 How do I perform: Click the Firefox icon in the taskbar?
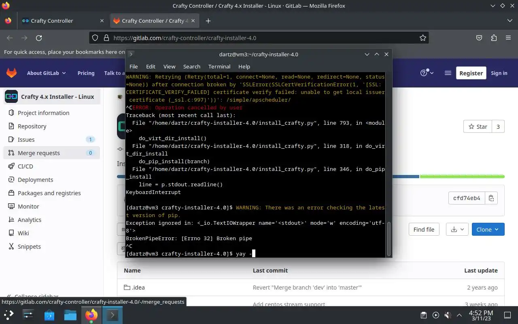click(91, 315)
